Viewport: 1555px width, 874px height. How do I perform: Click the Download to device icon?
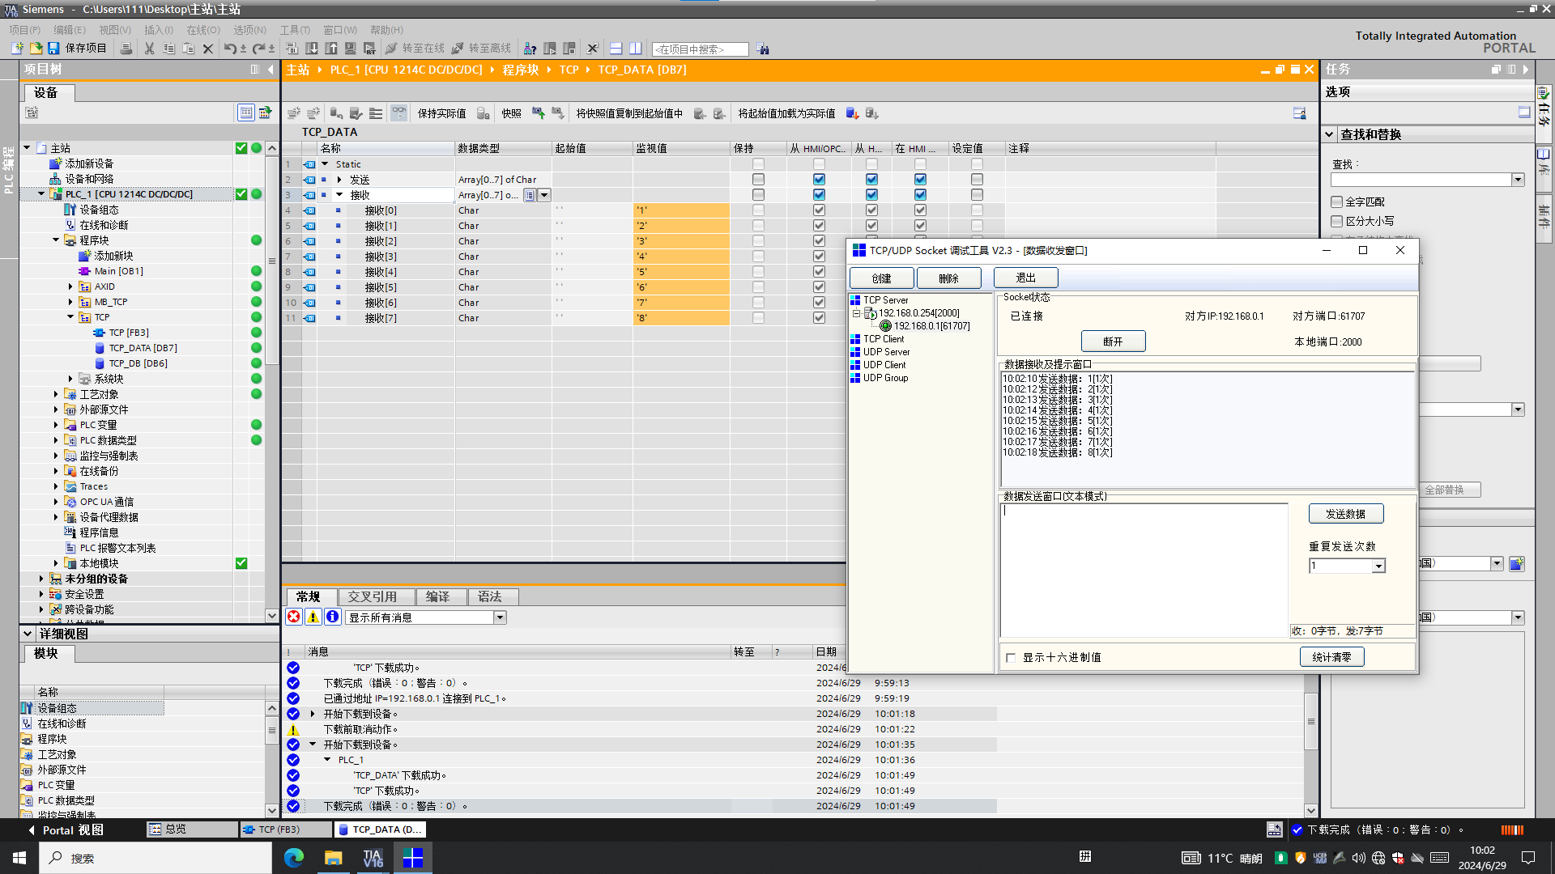pyautogui.click(x=312, y=49)
